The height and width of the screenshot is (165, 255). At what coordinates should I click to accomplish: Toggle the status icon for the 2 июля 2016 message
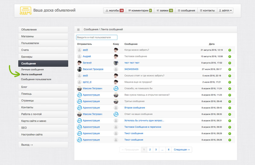click(230, 82)
